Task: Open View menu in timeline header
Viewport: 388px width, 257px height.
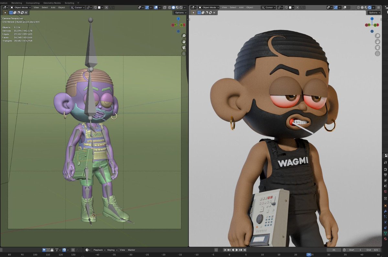Action: click(x=122, y=250)
